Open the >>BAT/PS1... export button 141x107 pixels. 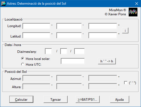[x=88, y=99]
